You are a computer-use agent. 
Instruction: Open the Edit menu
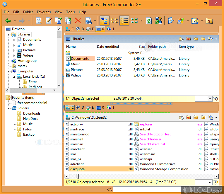click(16, 12)
